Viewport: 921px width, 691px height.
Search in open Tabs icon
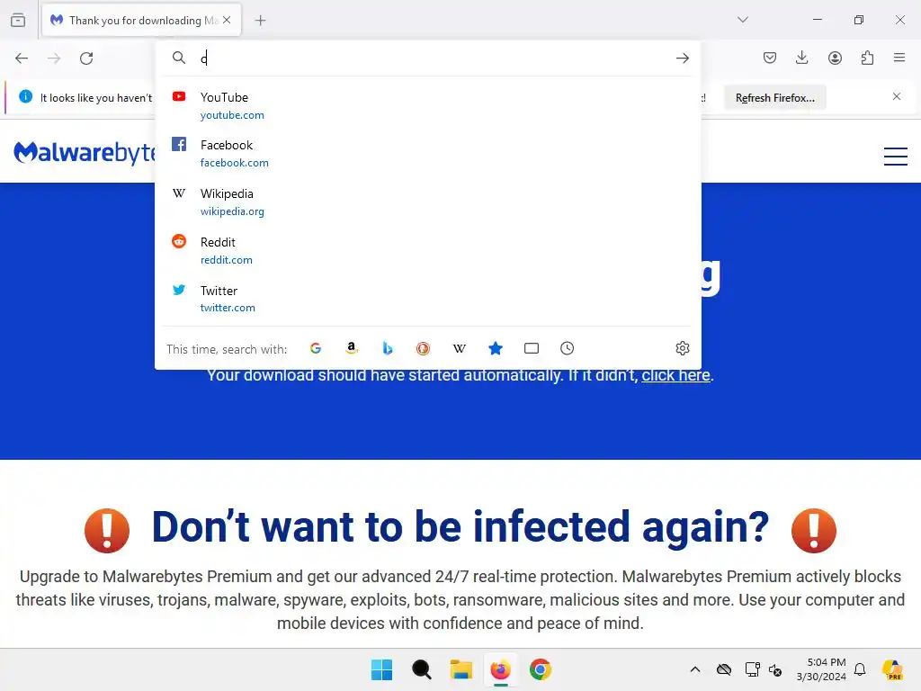click(531, 348)
